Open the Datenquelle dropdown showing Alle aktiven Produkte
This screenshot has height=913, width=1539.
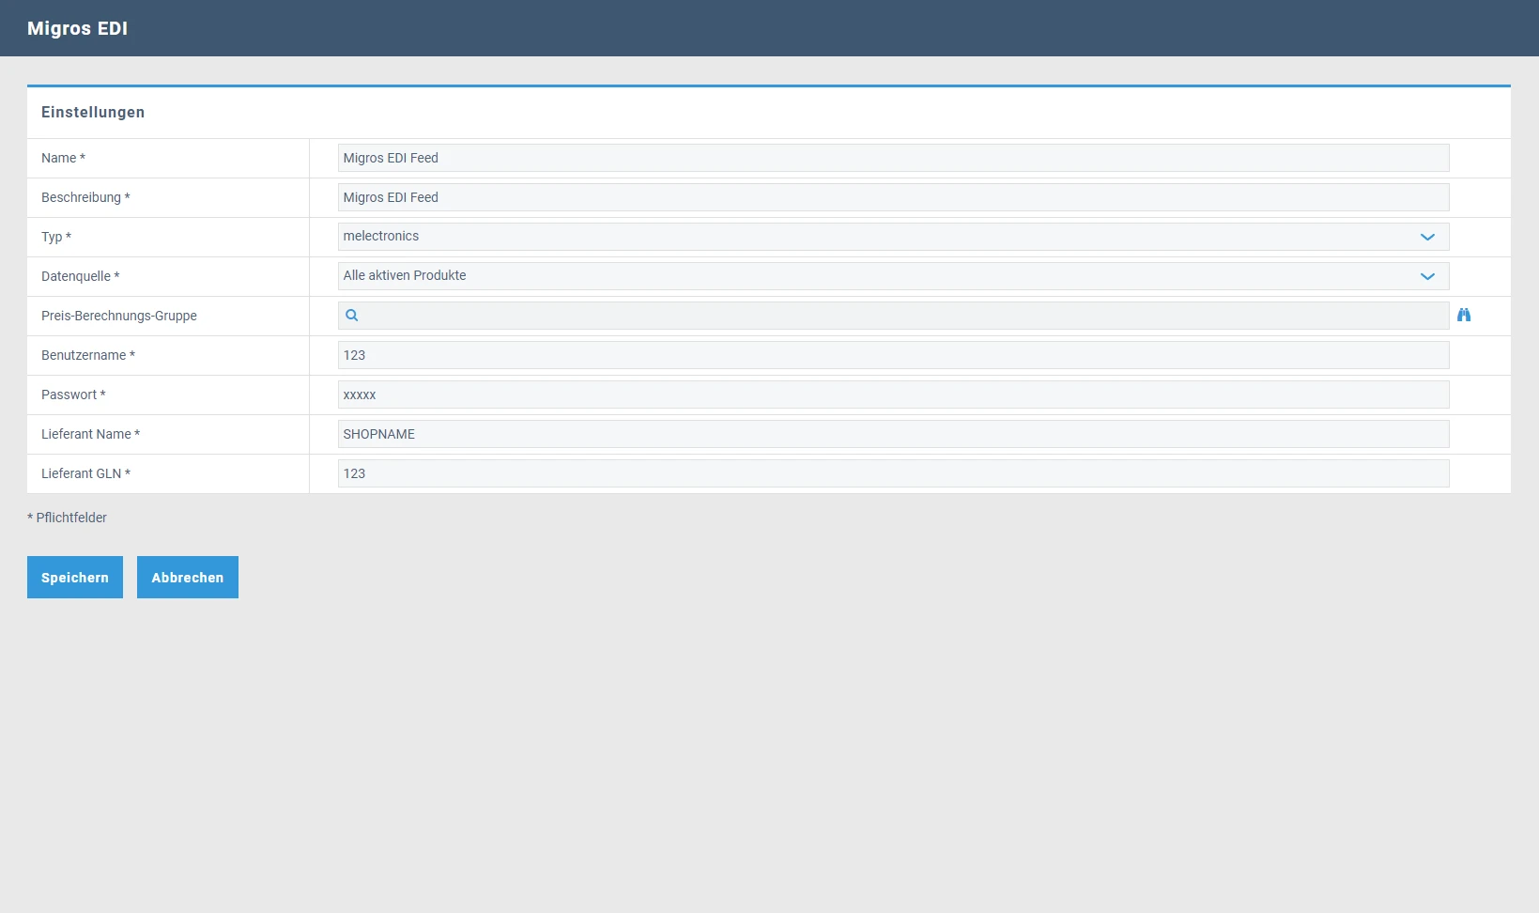point(893,276)
